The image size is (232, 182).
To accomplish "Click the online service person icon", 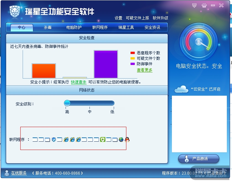I will [7, 173].
